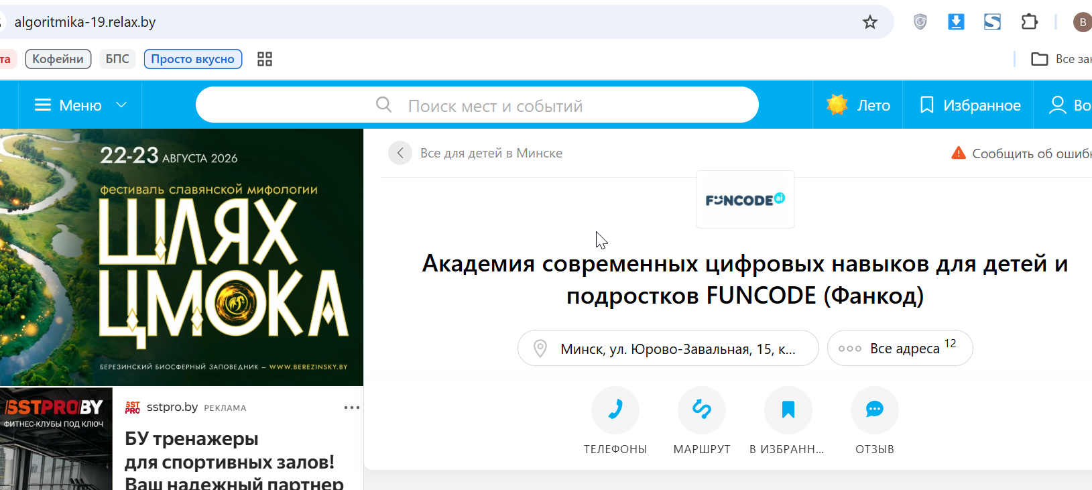The width and height of the screenshot is (1092, 490).
Task: Leave a review with ОТЗЫВ icon
Action: click(x=875, y=410)
